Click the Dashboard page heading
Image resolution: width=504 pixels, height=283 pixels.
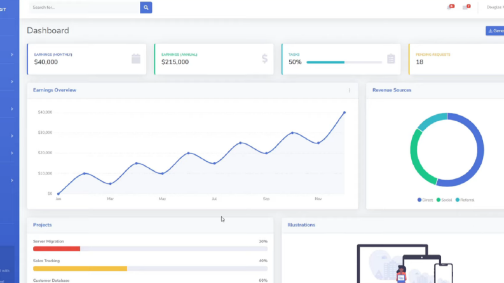click(x=48, y=30)
